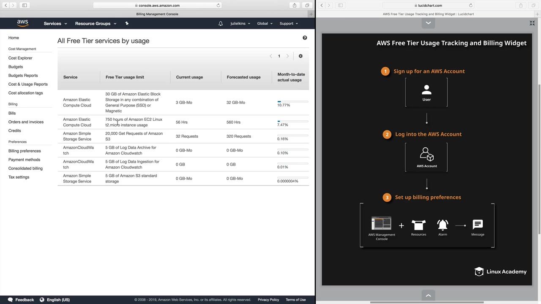Expand the top chevron in the Lucidchart presentation
The height and width of the screenshot is (304, 541).
click(428, 23)
